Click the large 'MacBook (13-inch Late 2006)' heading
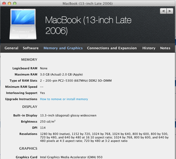 pos(88,25)
